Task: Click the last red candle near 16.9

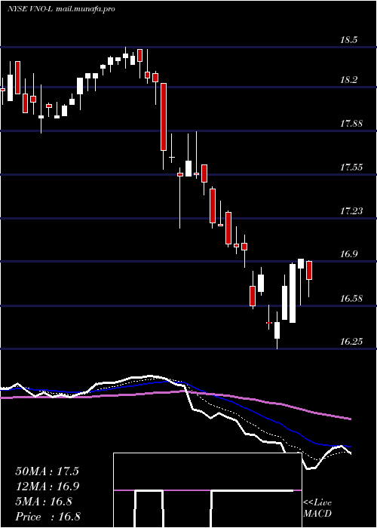Action: [309, 270]
